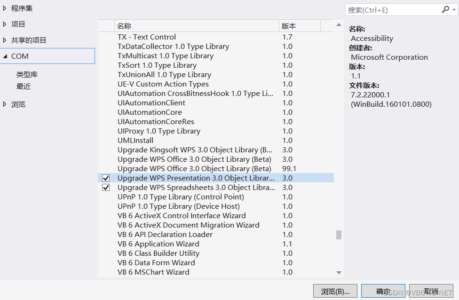Select UIAutomationCore row
Image resolution: width=459 pixels, height=300 pixels.
pos(216,112)
